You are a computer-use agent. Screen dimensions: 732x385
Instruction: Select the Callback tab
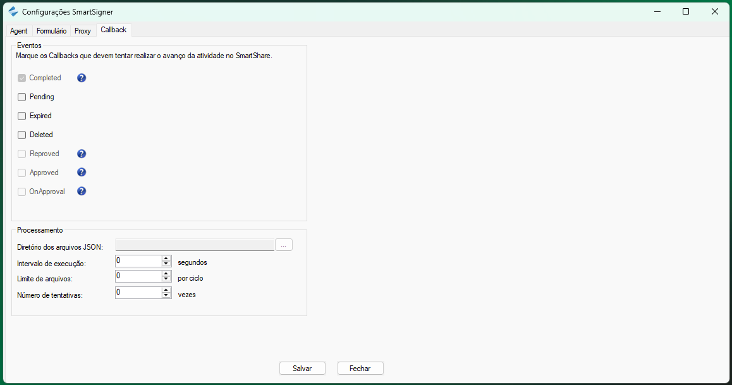pos(113,30)
